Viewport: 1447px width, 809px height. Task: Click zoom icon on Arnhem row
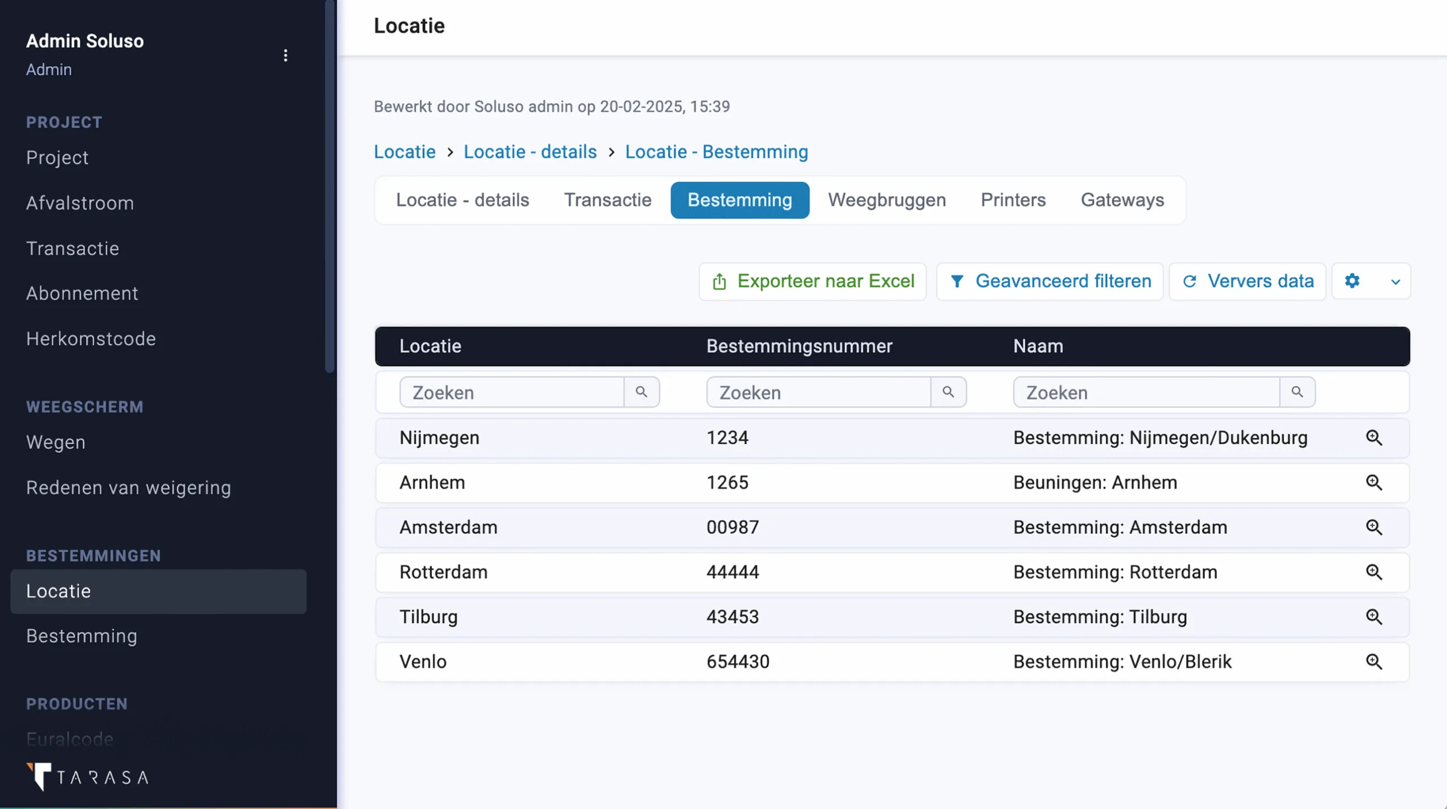1374,483
